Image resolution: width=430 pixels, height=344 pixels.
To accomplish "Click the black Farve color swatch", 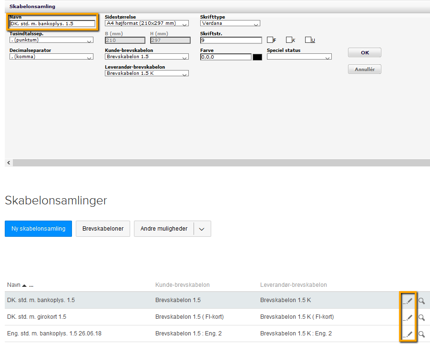I will (257, 57).
